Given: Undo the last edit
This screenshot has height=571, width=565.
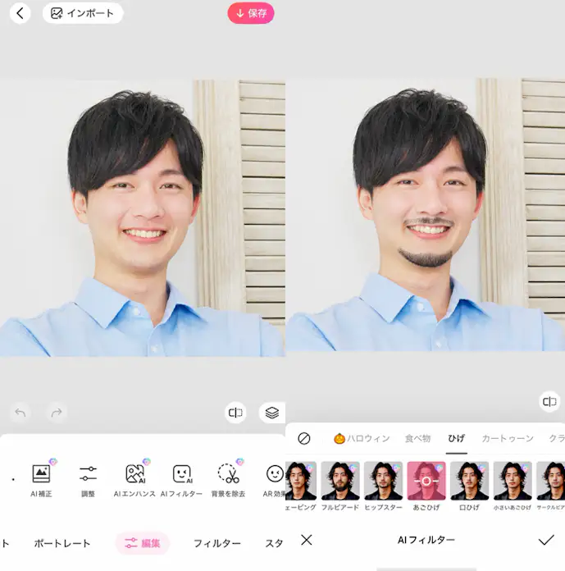Looking at the screenshot, I should tap(21, 413).
